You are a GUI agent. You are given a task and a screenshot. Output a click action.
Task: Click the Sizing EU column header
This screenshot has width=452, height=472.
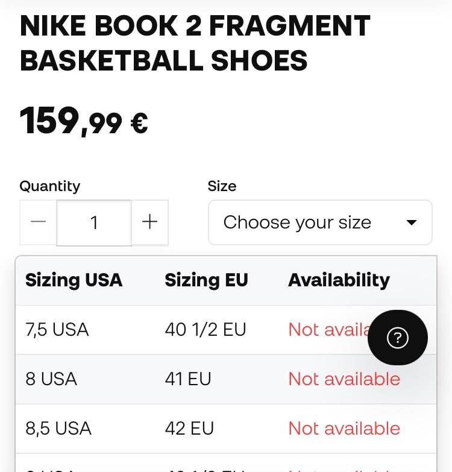point(206,280)
